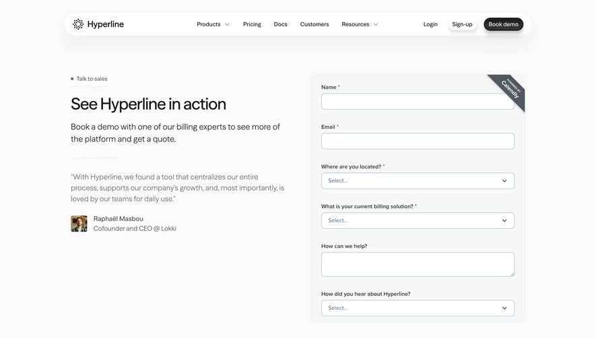Click the Hyperline logo icon
Viewport: 596px width, 338px height.
pyautogui.click(x=78, y=24)
